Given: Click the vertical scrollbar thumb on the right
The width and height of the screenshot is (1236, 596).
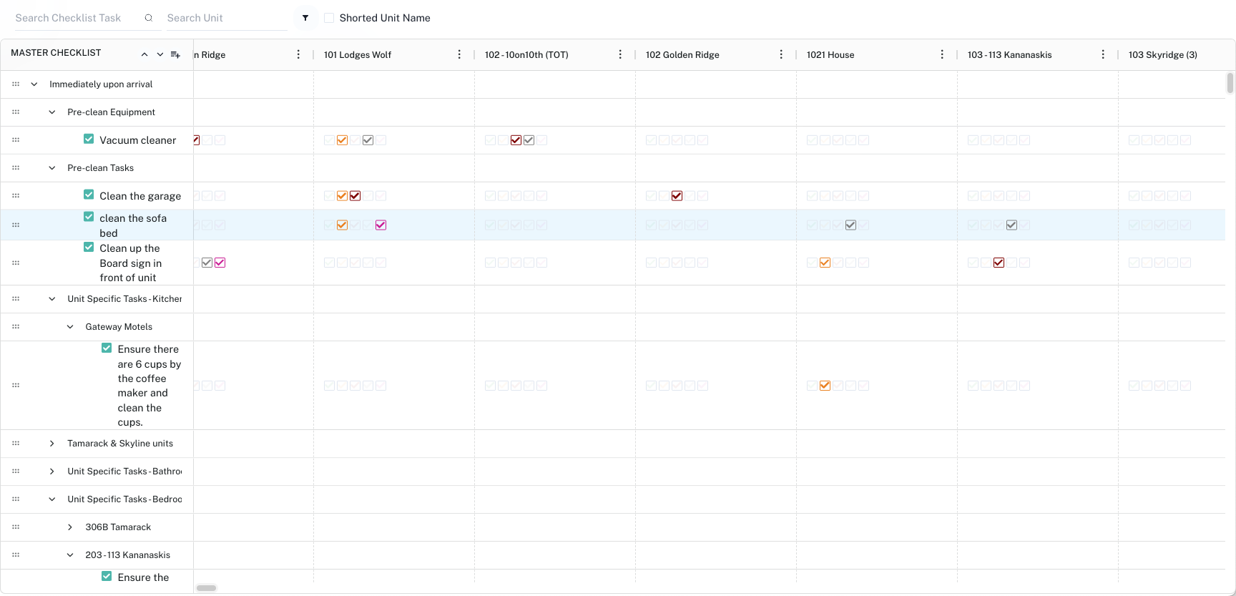Looking at the screenshot, I should 1230,83.
